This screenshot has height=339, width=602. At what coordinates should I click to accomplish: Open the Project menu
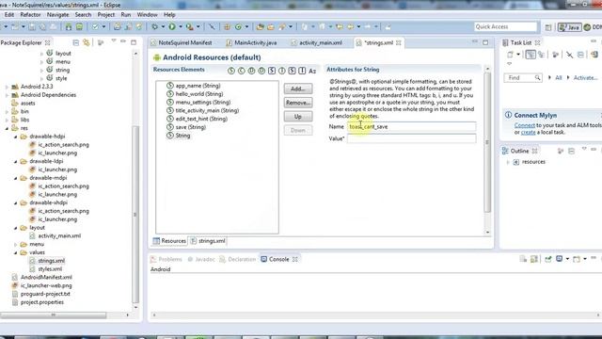(x=106, y=15)
